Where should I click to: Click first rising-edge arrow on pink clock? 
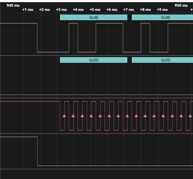(x=64, y=116)
